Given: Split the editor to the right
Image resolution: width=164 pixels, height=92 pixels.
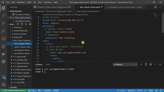Looking at the screenshot, I should pos(156,7).
